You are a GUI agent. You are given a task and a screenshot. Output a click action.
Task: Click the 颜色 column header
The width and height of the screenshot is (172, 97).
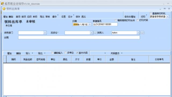[65, 59]
